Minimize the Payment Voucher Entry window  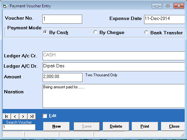pyautogui.click(x=157, y=6)
